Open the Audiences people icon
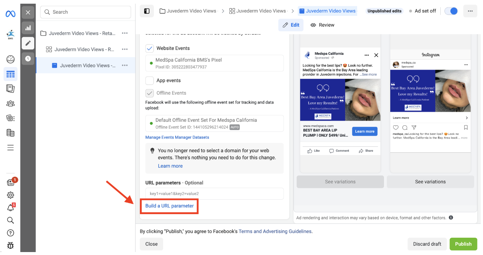Viewport: 483px width, 255px height. click(10, 103)
